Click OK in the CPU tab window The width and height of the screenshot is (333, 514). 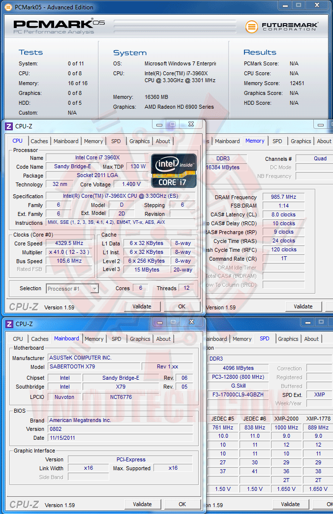click(182, 306)
